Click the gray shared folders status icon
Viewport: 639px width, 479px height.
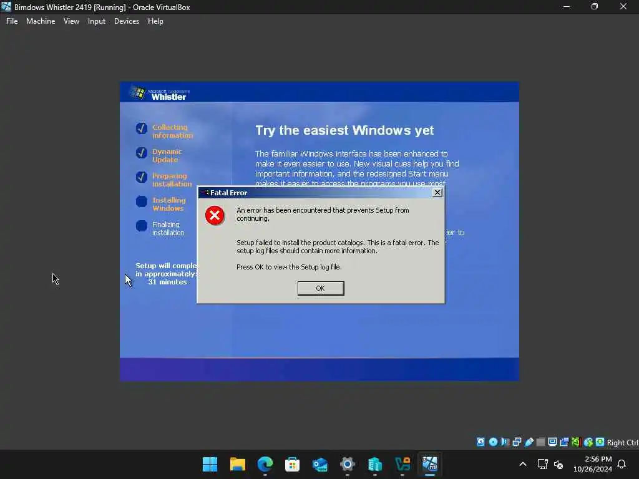tap(541, 442)
